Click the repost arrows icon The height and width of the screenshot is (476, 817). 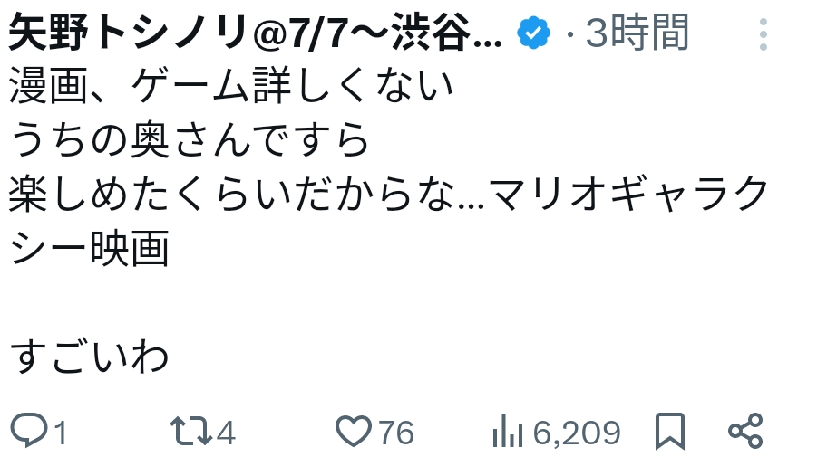[x=191, y=433]
